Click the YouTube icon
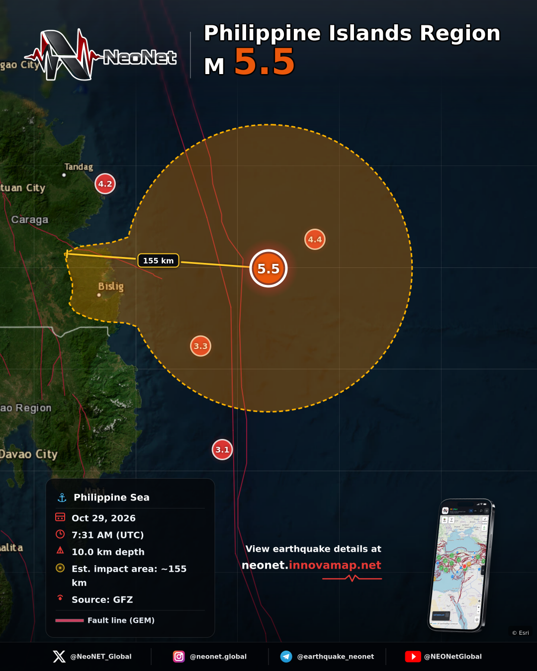Viewport: 537px width, 671px height. coord(413,657)
